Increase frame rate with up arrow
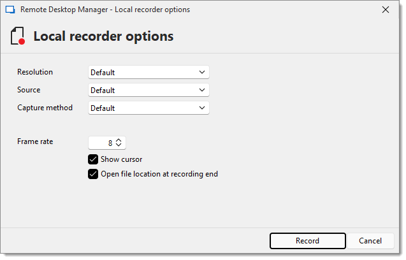This screenshot has height=260, width=406. pos(119,140)
